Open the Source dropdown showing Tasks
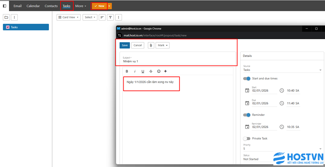The image size is (325, 167). [282, 70]
